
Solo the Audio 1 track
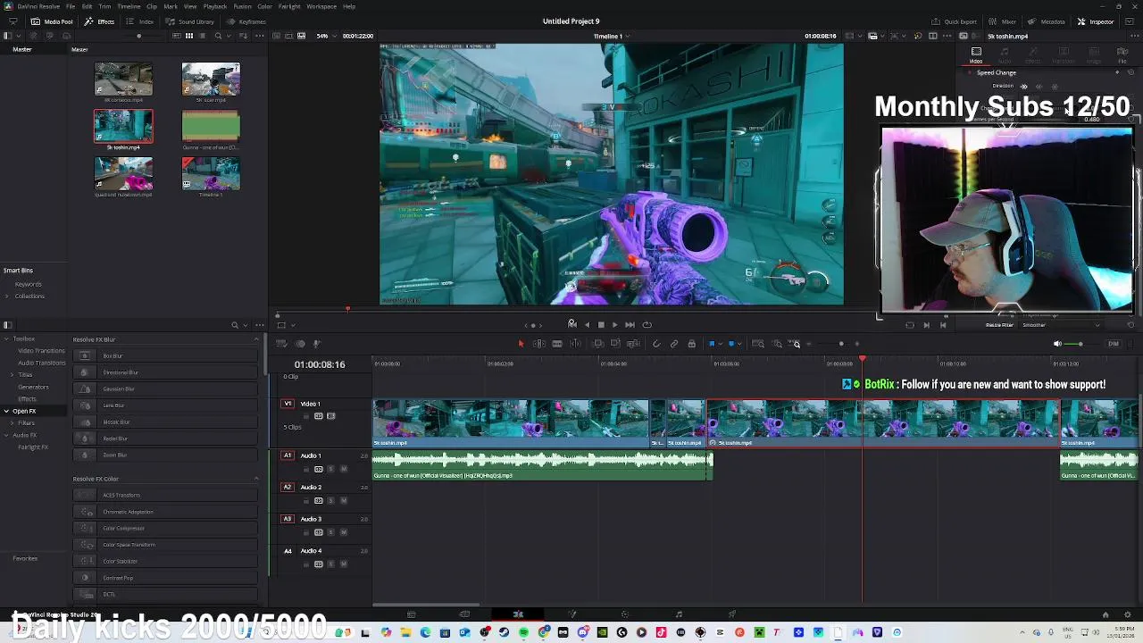(x=331, y=469)
